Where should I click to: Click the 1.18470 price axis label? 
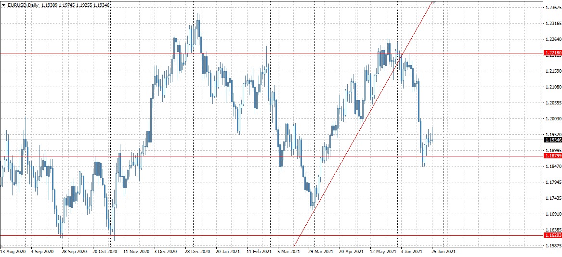coord(552,167)
